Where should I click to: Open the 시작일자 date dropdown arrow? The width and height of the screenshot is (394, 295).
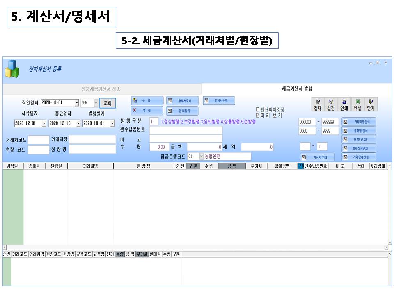pyautogui.click(x=44, y=123)
